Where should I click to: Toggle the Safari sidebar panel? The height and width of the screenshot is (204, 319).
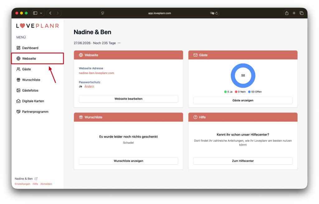(35, 13)
